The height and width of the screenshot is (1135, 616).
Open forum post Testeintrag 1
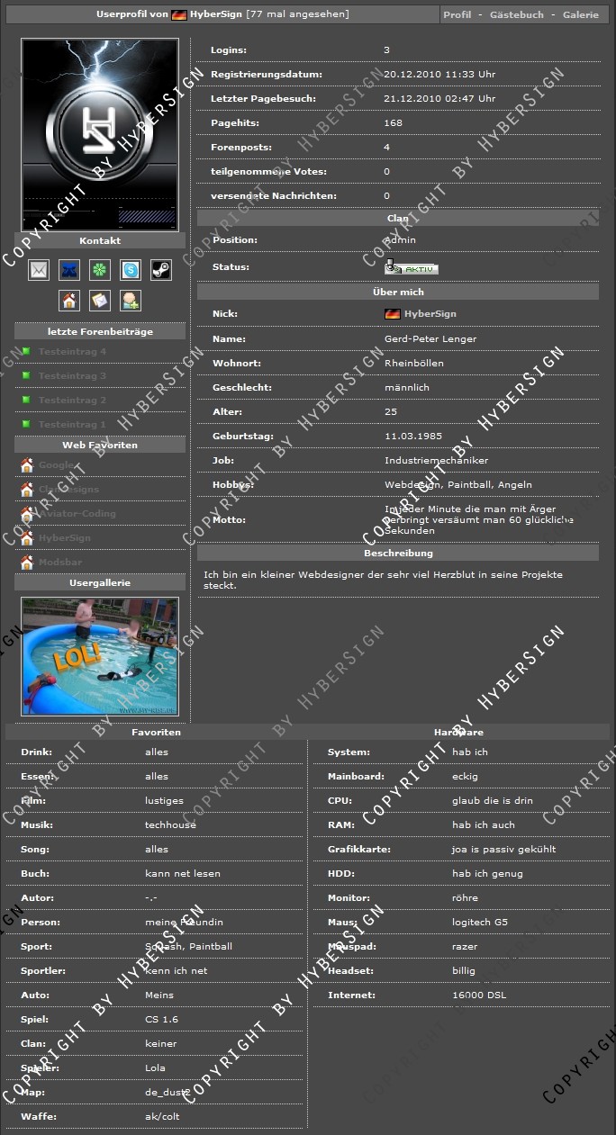(72, 425)
